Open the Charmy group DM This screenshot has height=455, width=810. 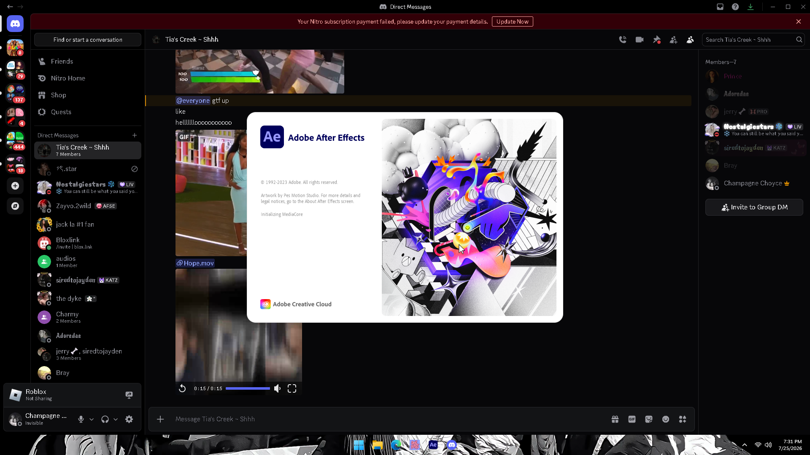coord(88,317)
